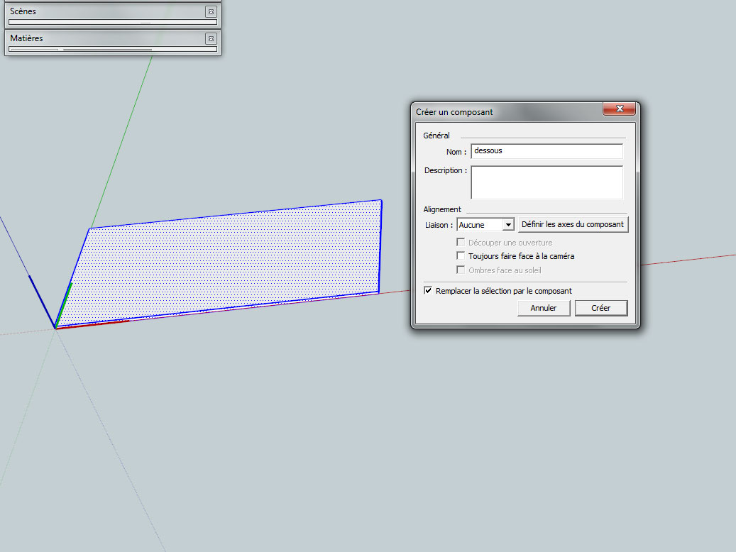Close the Scènes panel with its X icon
This screenshot has width=736, height=552.
(212, 12)
